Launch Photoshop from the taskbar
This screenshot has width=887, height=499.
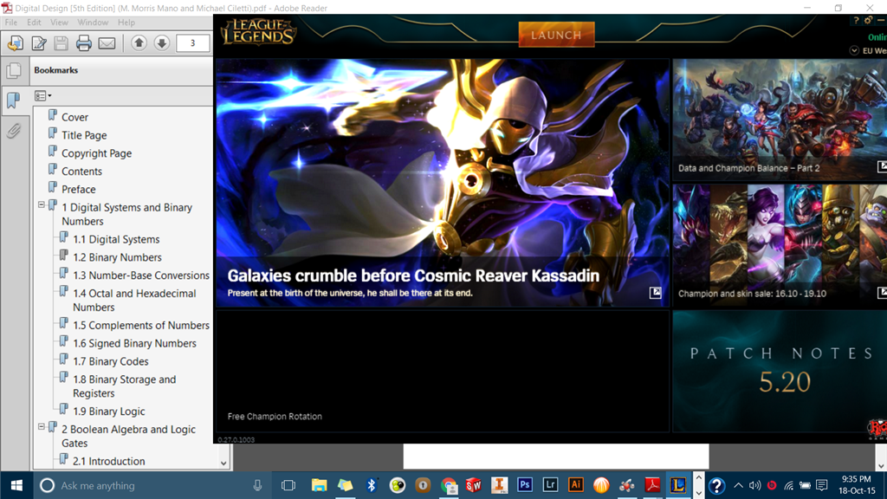click(525, 485)
